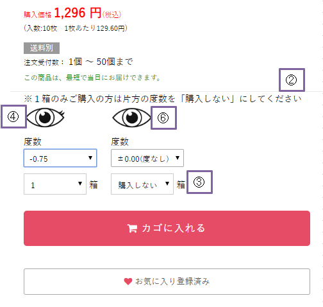The width and height of the screenshot is (323, 307).
Task: Click the dropdown arrow of the -0.75 selector
Action: [x=90, y=158]
